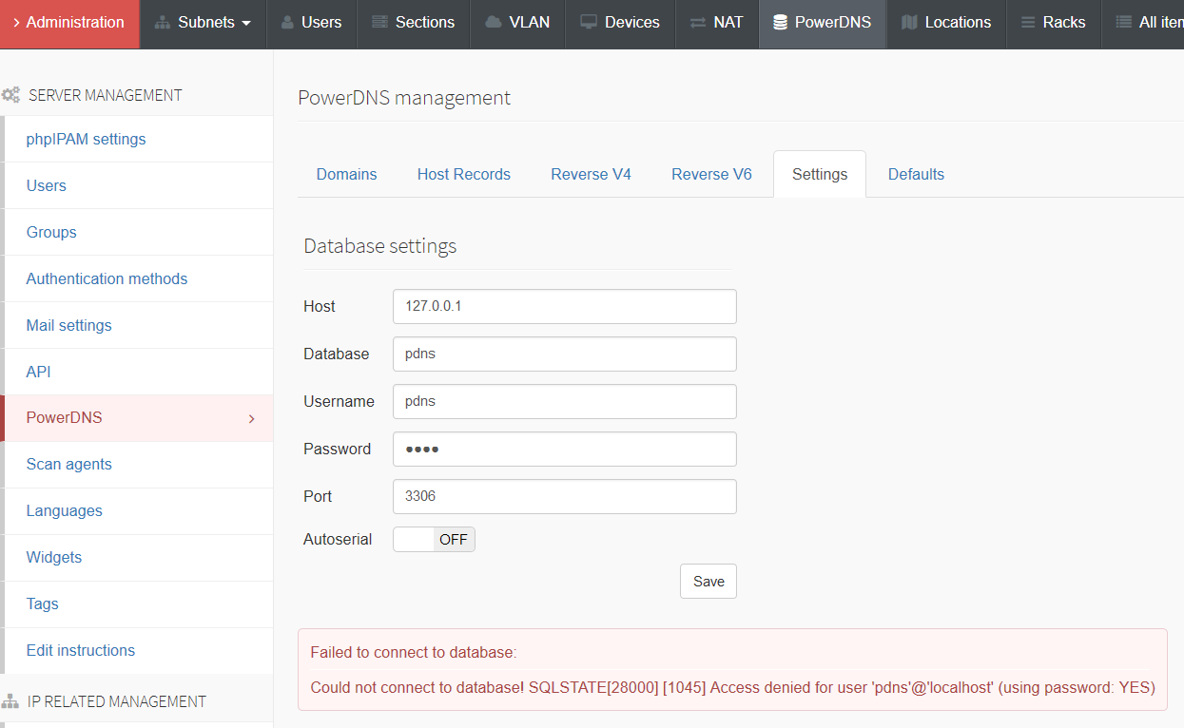Toggle the Autoserial switch
Image resolution: width=1184 pixels, height=728 pixels.
(x=434, y=540)
